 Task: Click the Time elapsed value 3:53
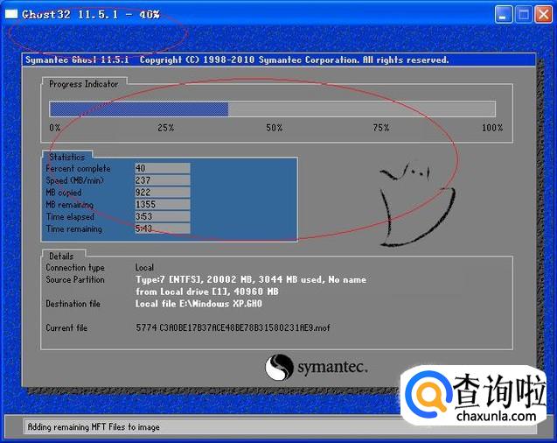tap(163, 216)
